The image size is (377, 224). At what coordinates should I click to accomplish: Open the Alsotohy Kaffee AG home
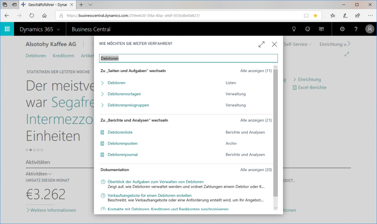51,44
